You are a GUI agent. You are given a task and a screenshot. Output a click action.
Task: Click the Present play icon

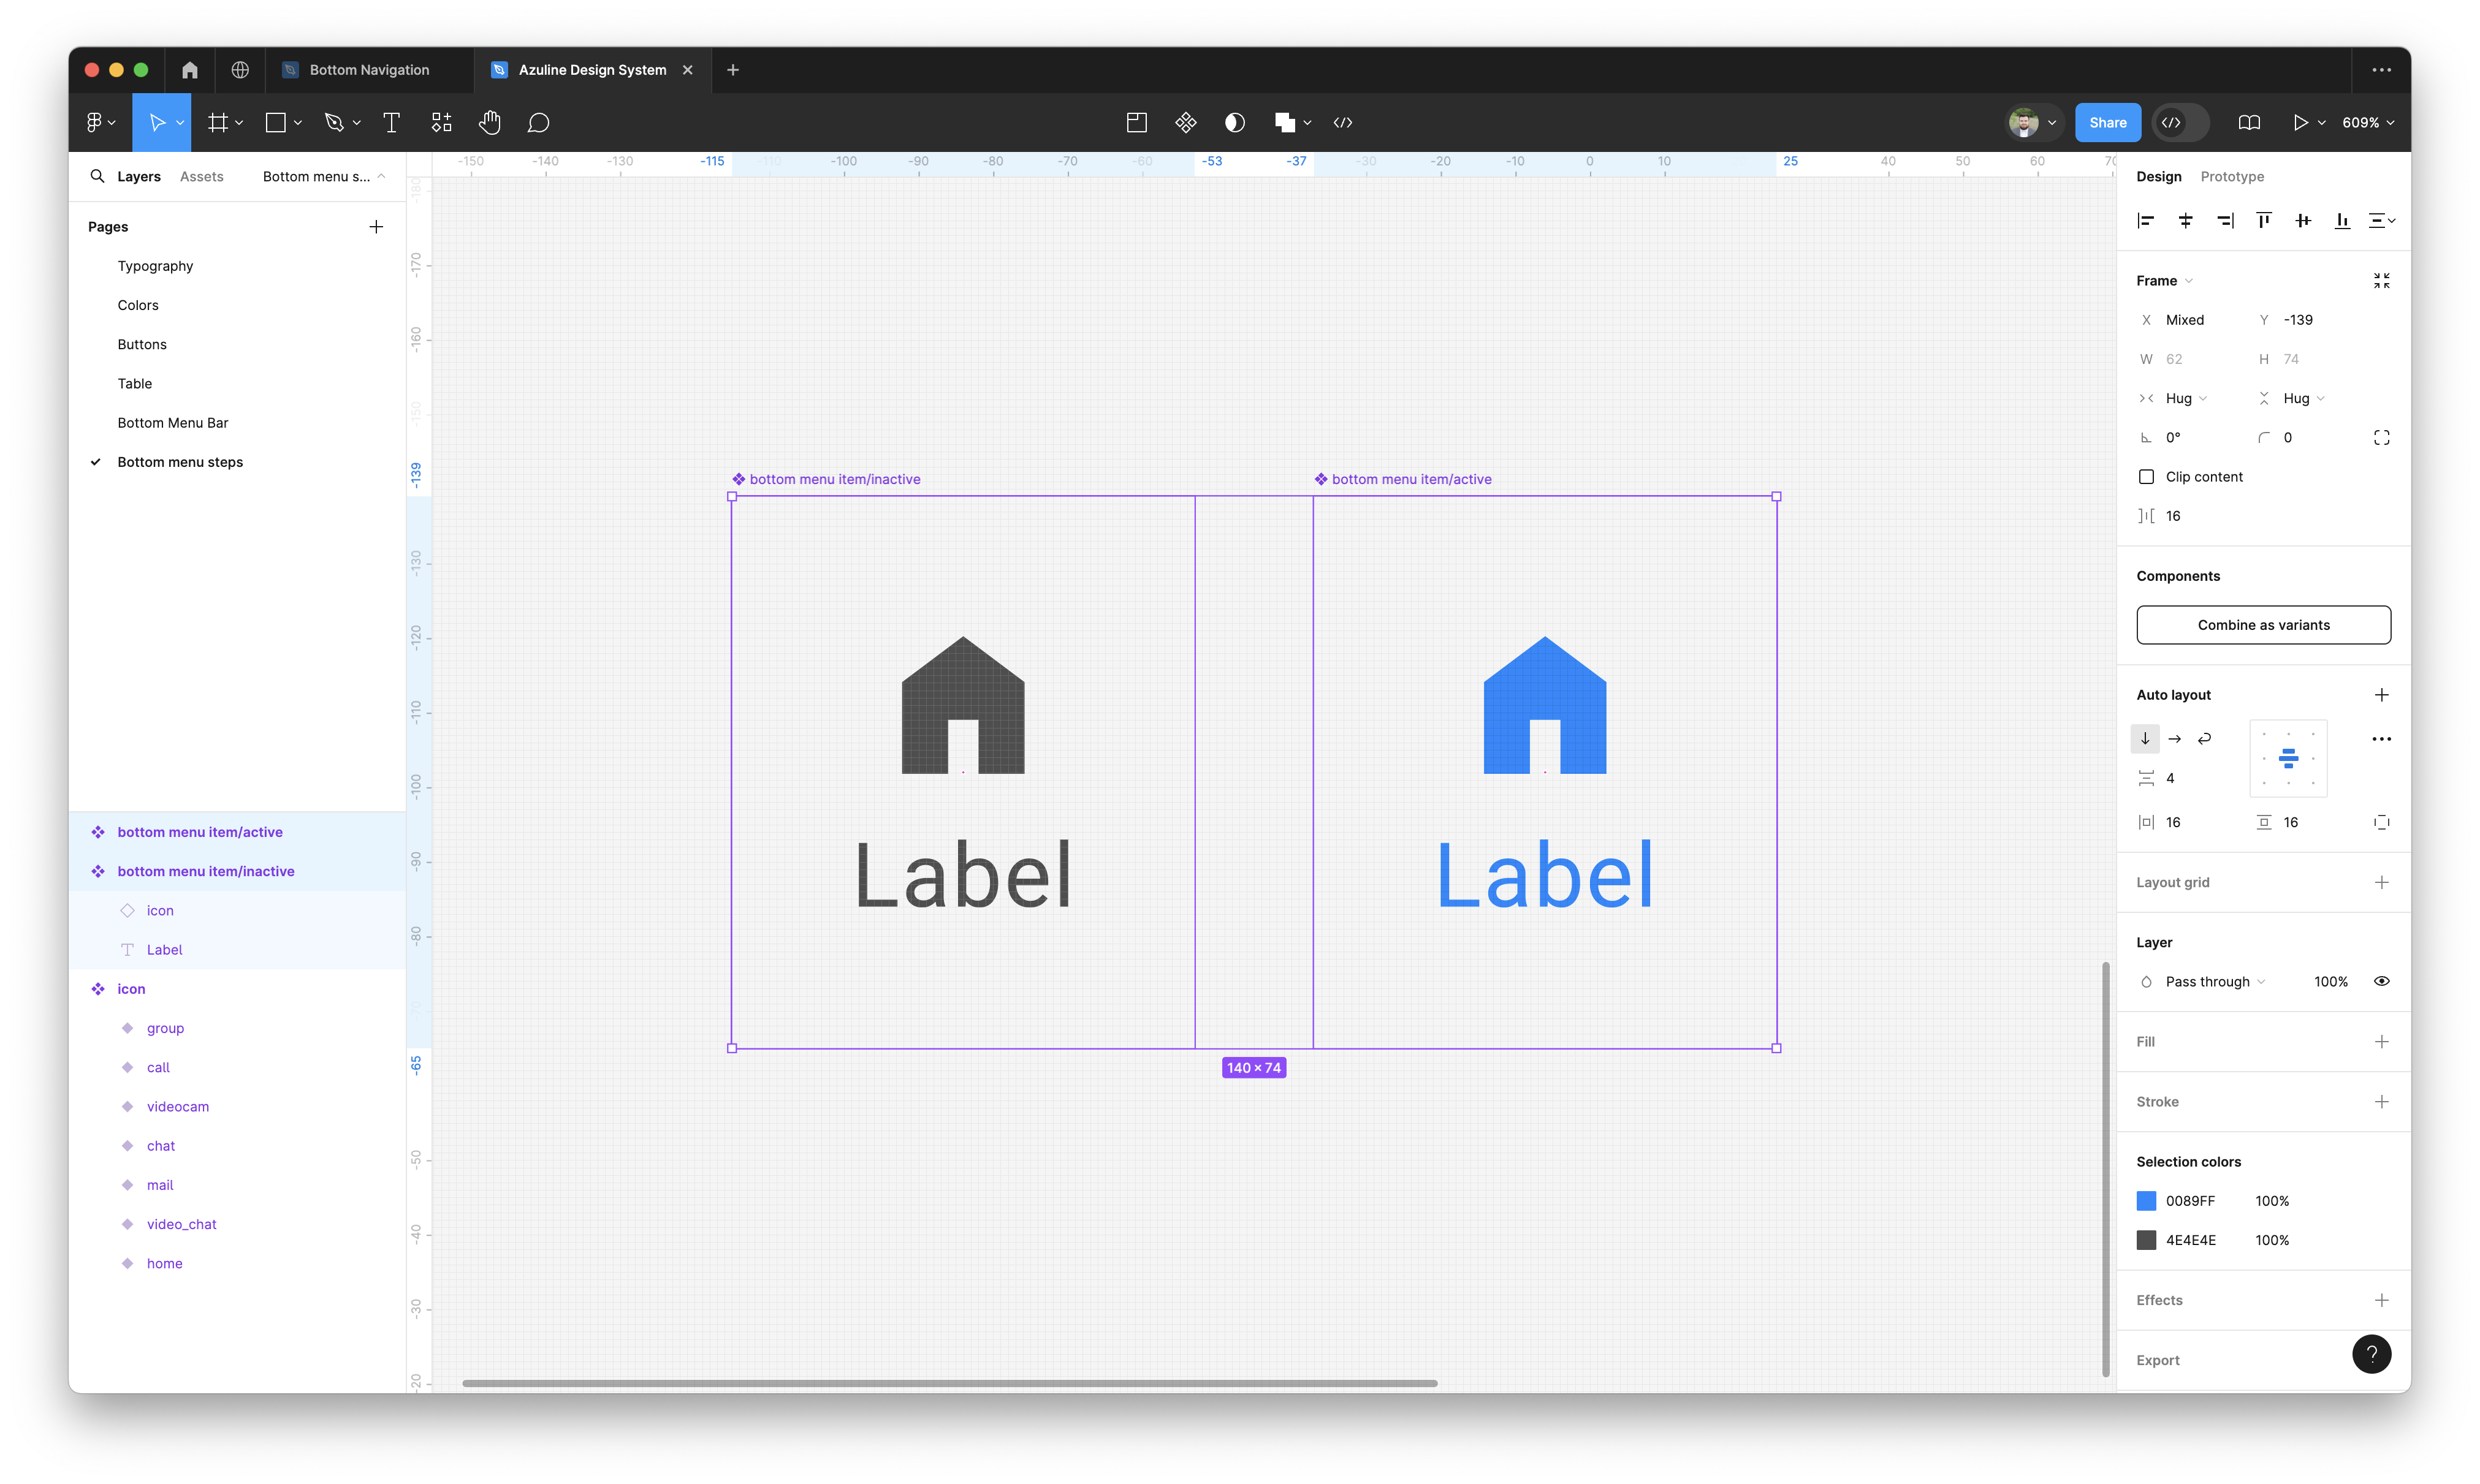(2300, 122)
